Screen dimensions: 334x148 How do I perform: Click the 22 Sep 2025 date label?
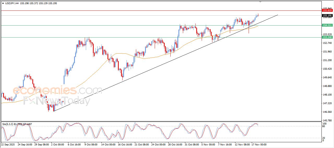[8, 144]
